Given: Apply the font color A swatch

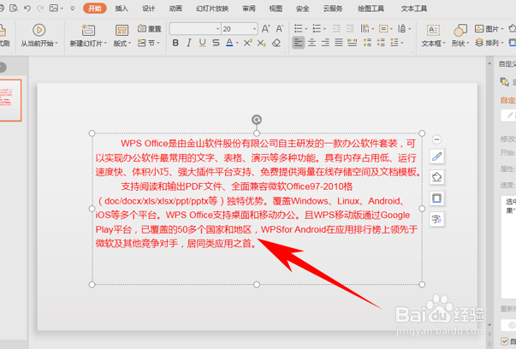Looking at the screenshot, I should 229,43.
